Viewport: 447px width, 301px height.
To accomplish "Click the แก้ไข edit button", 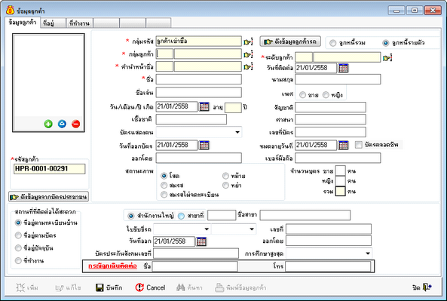I will tap(68, 287).
